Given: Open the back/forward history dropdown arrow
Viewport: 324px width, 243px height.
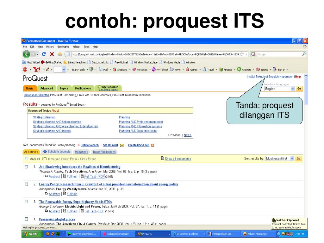Looking at the screenshot, I should [37, 54].
